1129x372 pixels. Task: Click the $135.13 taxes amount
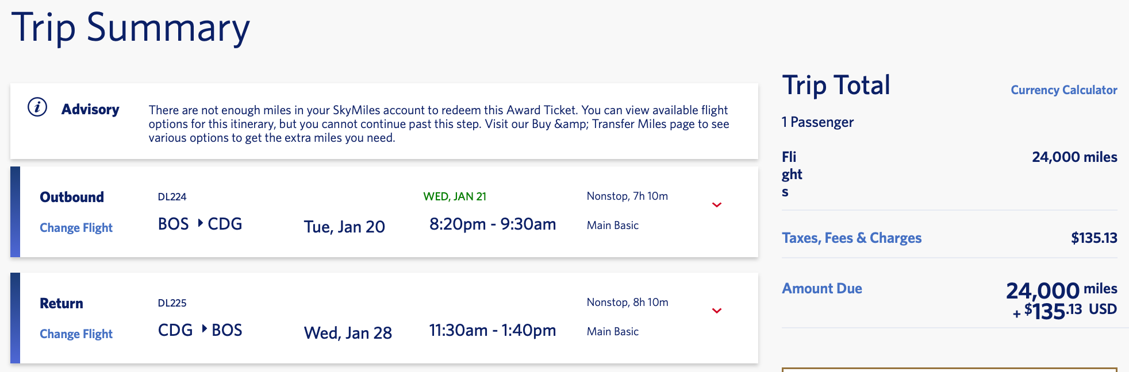click(1093, 238)
